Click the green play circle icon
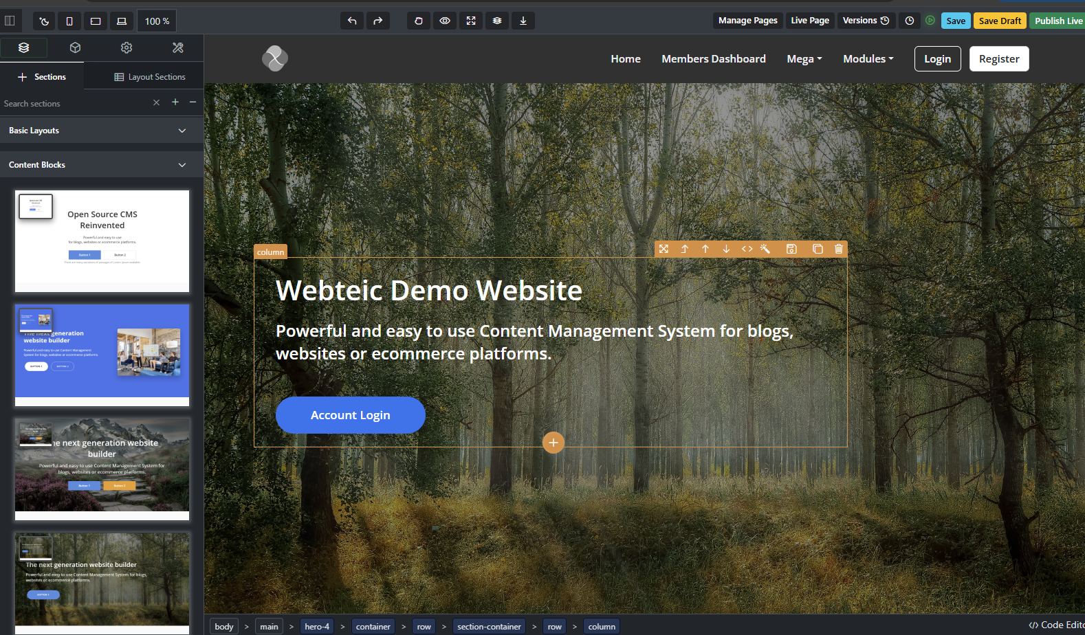The width and height of the screenshot is (1085, 635). (930, 21)
